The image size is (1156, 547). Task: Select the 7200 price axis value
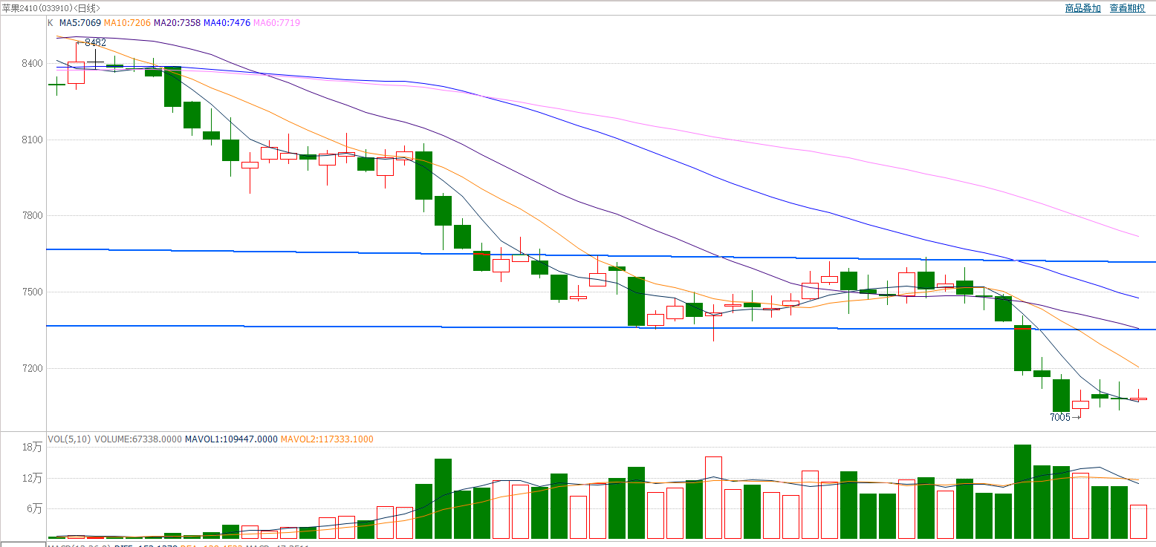33,369
